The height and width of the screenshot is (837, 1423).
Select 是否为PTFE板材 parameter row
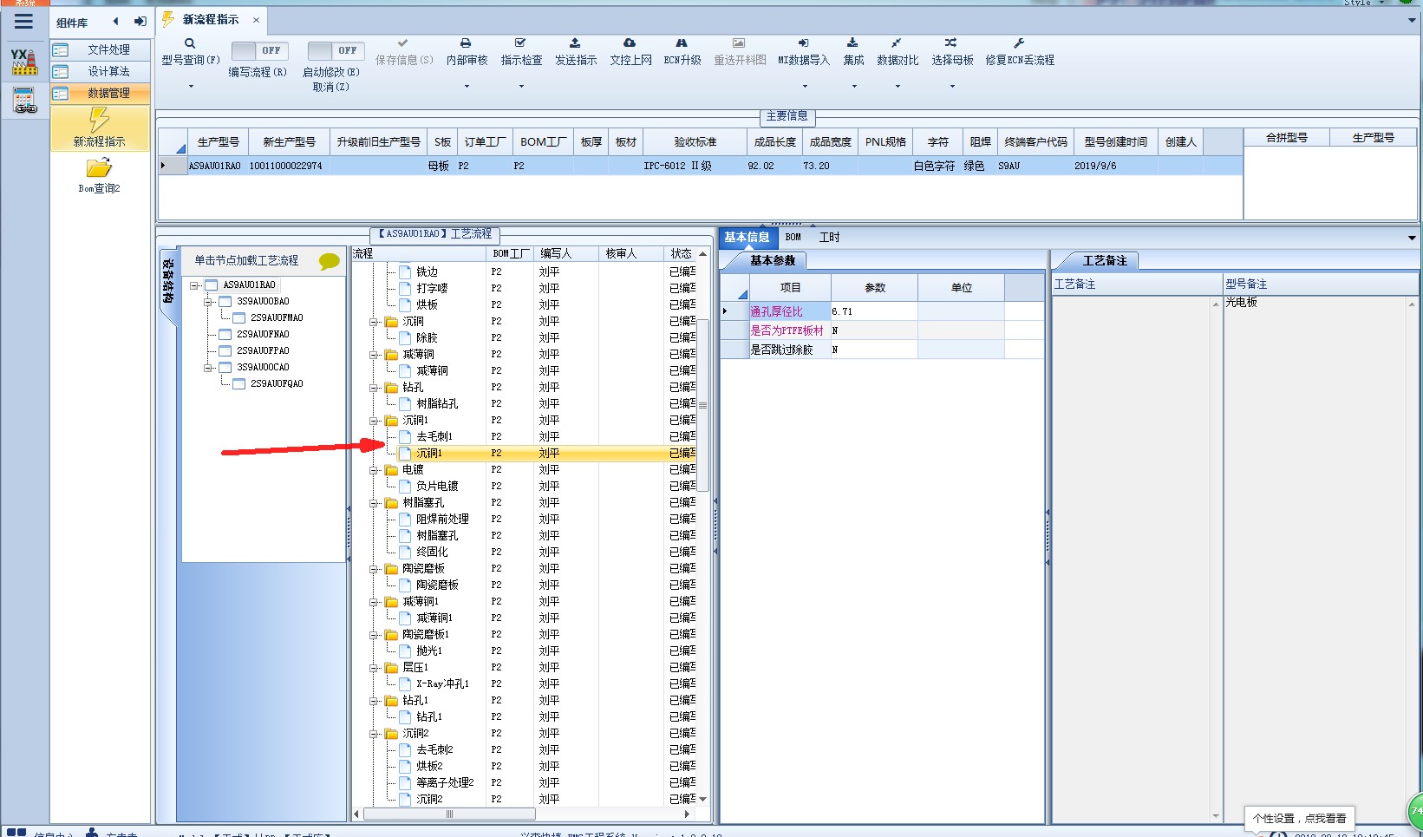[883, 330]
